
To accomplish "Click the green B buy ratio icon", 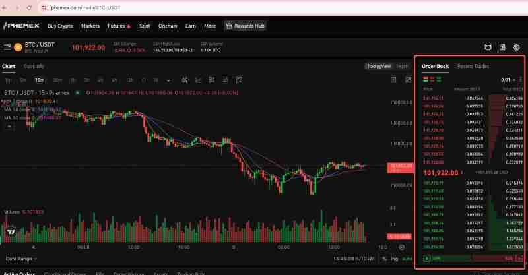I will tap(426, 259).
